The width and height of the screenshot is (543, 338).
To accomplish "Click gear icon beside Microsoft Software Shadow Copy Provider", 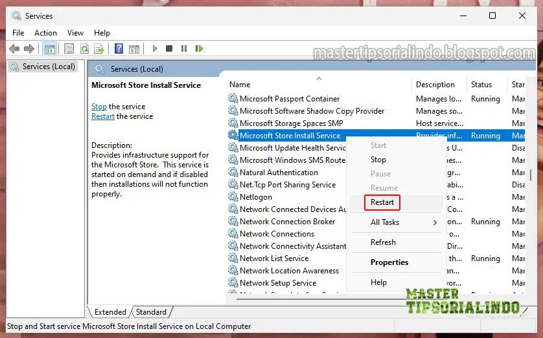I will 233,111.
